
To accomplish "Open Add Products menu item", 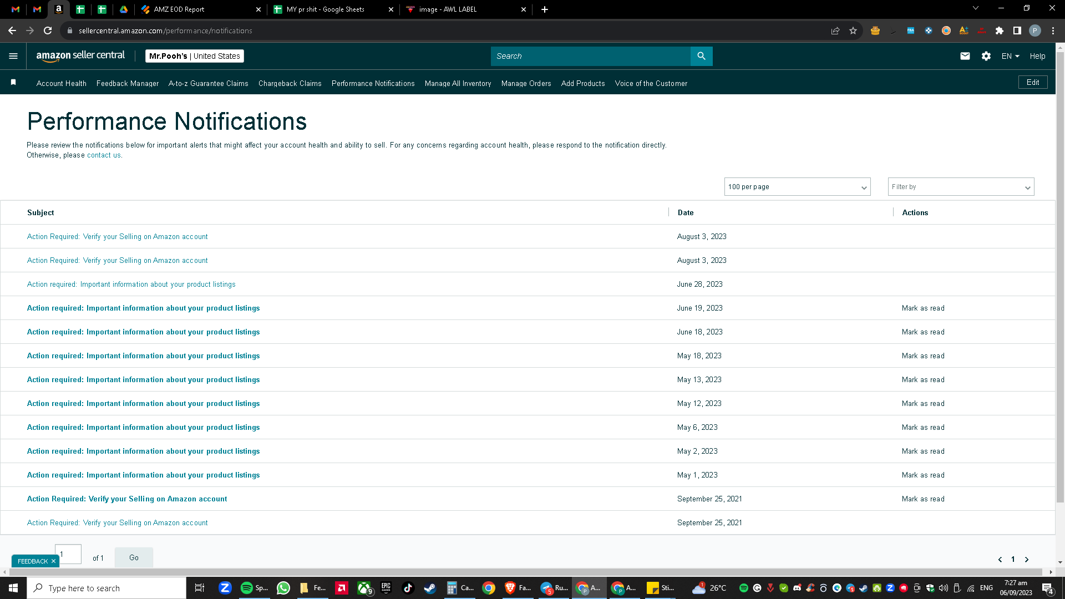I will (583, 83).
